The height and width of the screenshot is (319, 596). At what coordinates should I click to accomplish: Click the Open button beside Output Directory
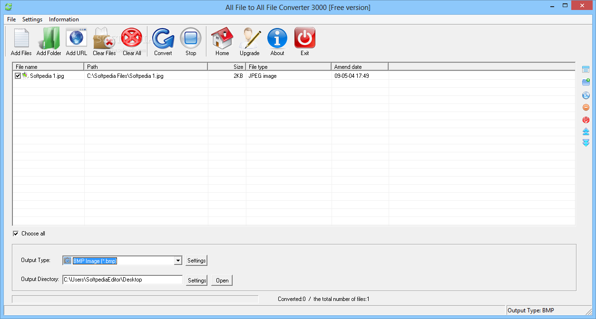click(x=221, y=280)
